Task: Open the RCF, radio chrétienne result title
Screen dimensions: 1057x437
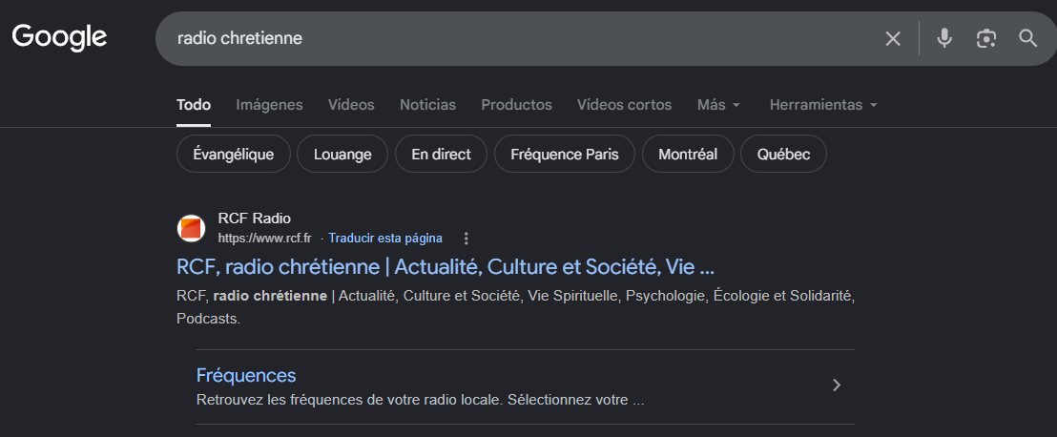Action: click(445, 267)
